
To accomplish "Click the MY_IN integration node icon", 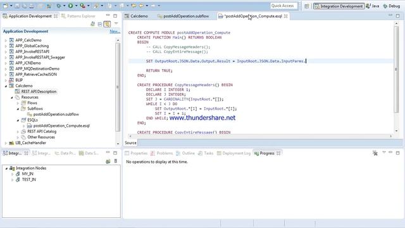I will pos(18,174).
